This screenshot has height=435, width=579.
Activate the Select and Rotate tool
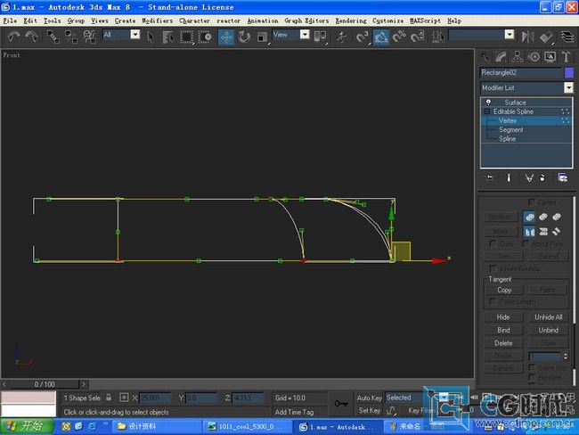(x=244, y=37)
